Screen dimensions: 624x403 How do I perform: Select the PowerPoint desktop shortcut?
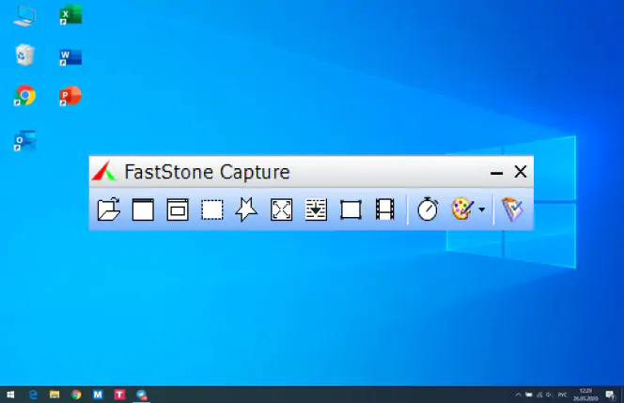(70, 96)
